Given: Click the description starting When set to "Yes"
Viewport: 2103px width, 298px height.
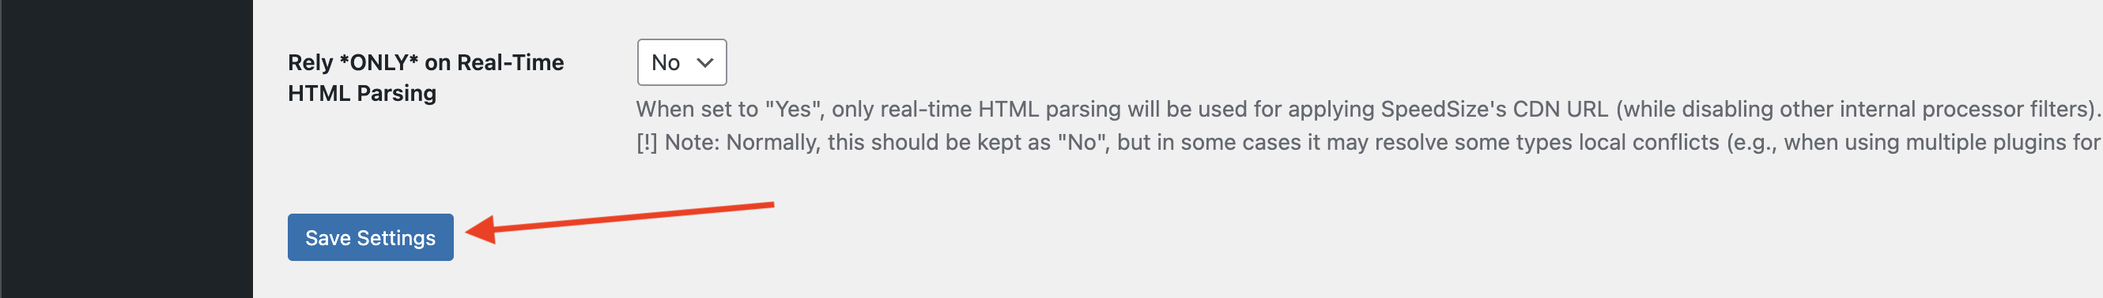Looking at the screenshot, I should tap(1369, 109).
